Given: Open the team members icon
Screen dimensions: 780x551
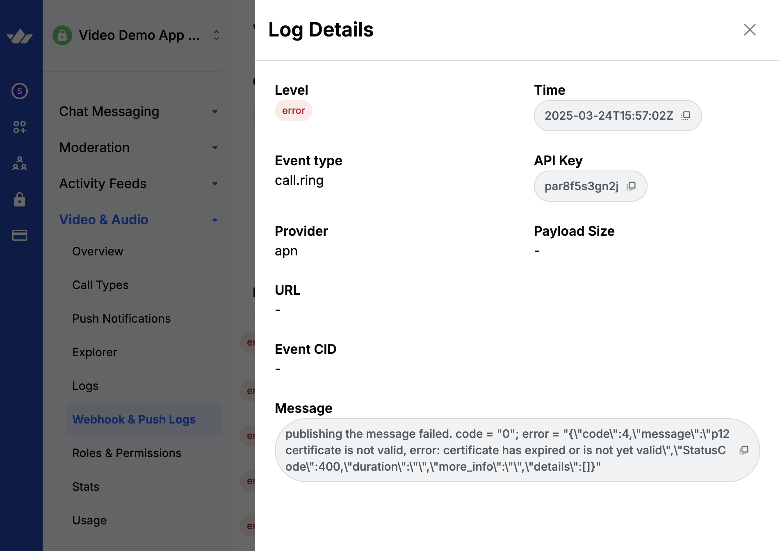Looking at the screenshot, I should click(x=19, y=164).
